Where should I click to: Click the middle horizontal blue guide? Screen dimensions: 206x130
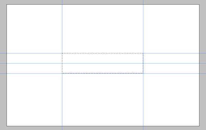tap(34, 63)
